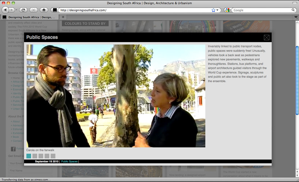The width and height of the screenshot is (299, 182).
Task: Go back to previous page
Action: [x=6, y=10]
